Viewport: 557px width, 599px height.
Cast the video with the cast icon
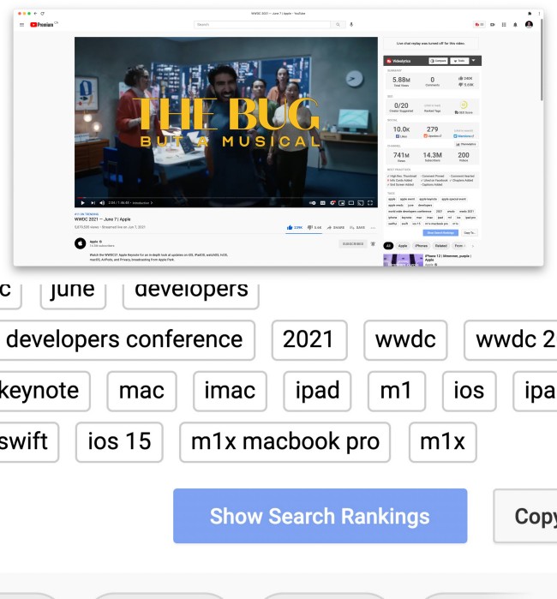[361, 203]
